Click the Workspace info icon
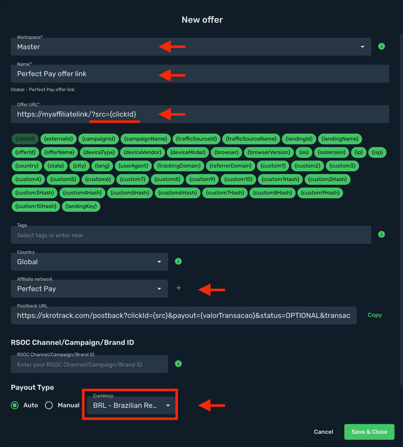Image resolution: width=403 pixels, height=447 pixels. [x=381, y=46]
